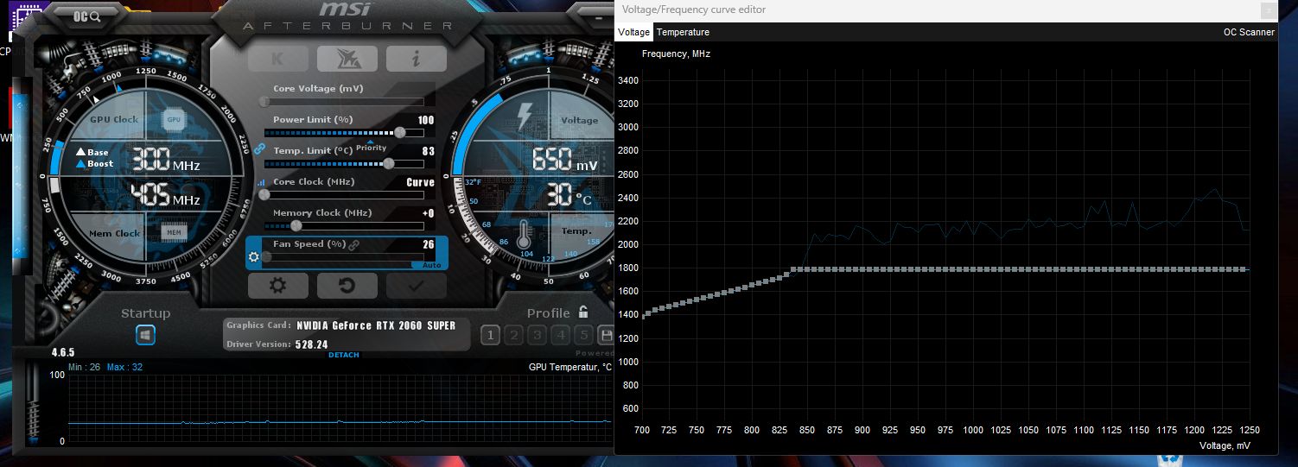The width and height of the screenshot is (1298, 467).
Task: Select profile slot 4
Action: point(560,336)
